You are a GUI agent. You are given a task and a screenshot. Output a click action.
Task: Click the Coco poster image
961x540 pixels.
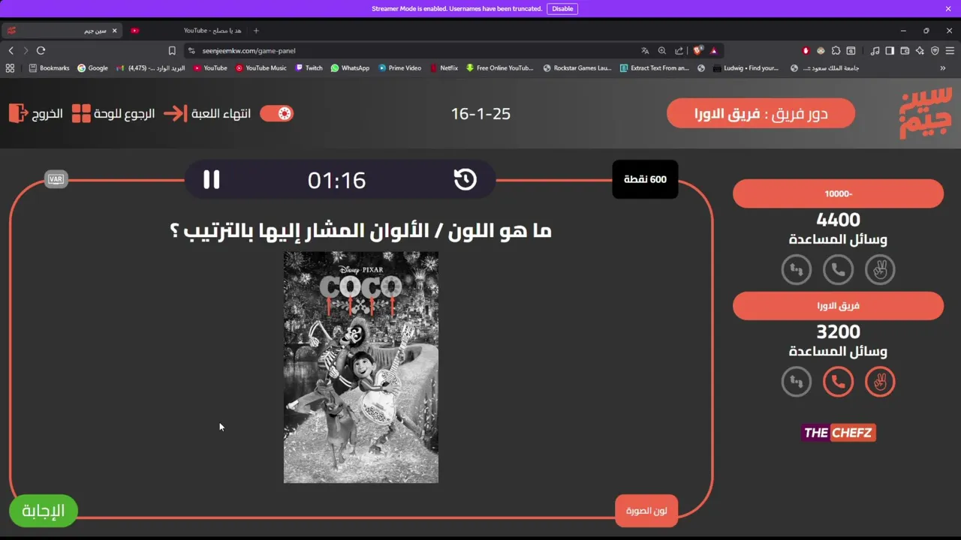(x=361, y=367)
